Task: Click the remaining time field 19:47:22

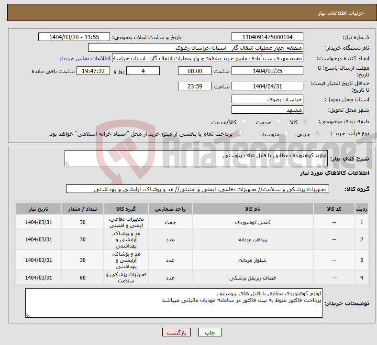Action: pos(93,71)
